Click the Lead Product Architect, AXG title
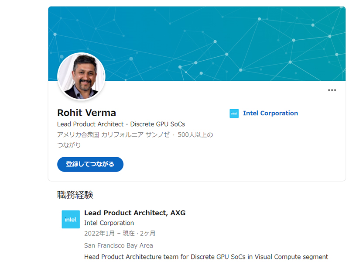Viewport: 349px width, 262px height. [x=134, y=213]
